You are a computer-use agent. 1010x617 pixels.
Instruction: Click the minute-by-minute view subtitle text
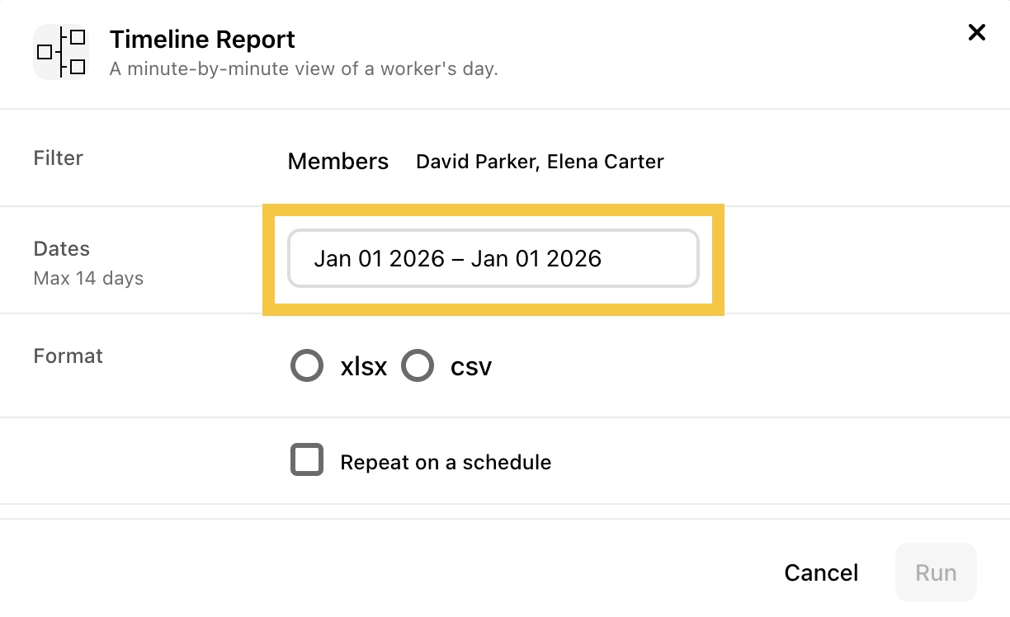[304, 69]
